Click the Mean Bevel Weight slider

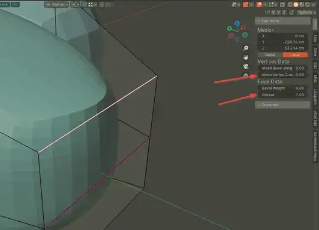(282, 68)
